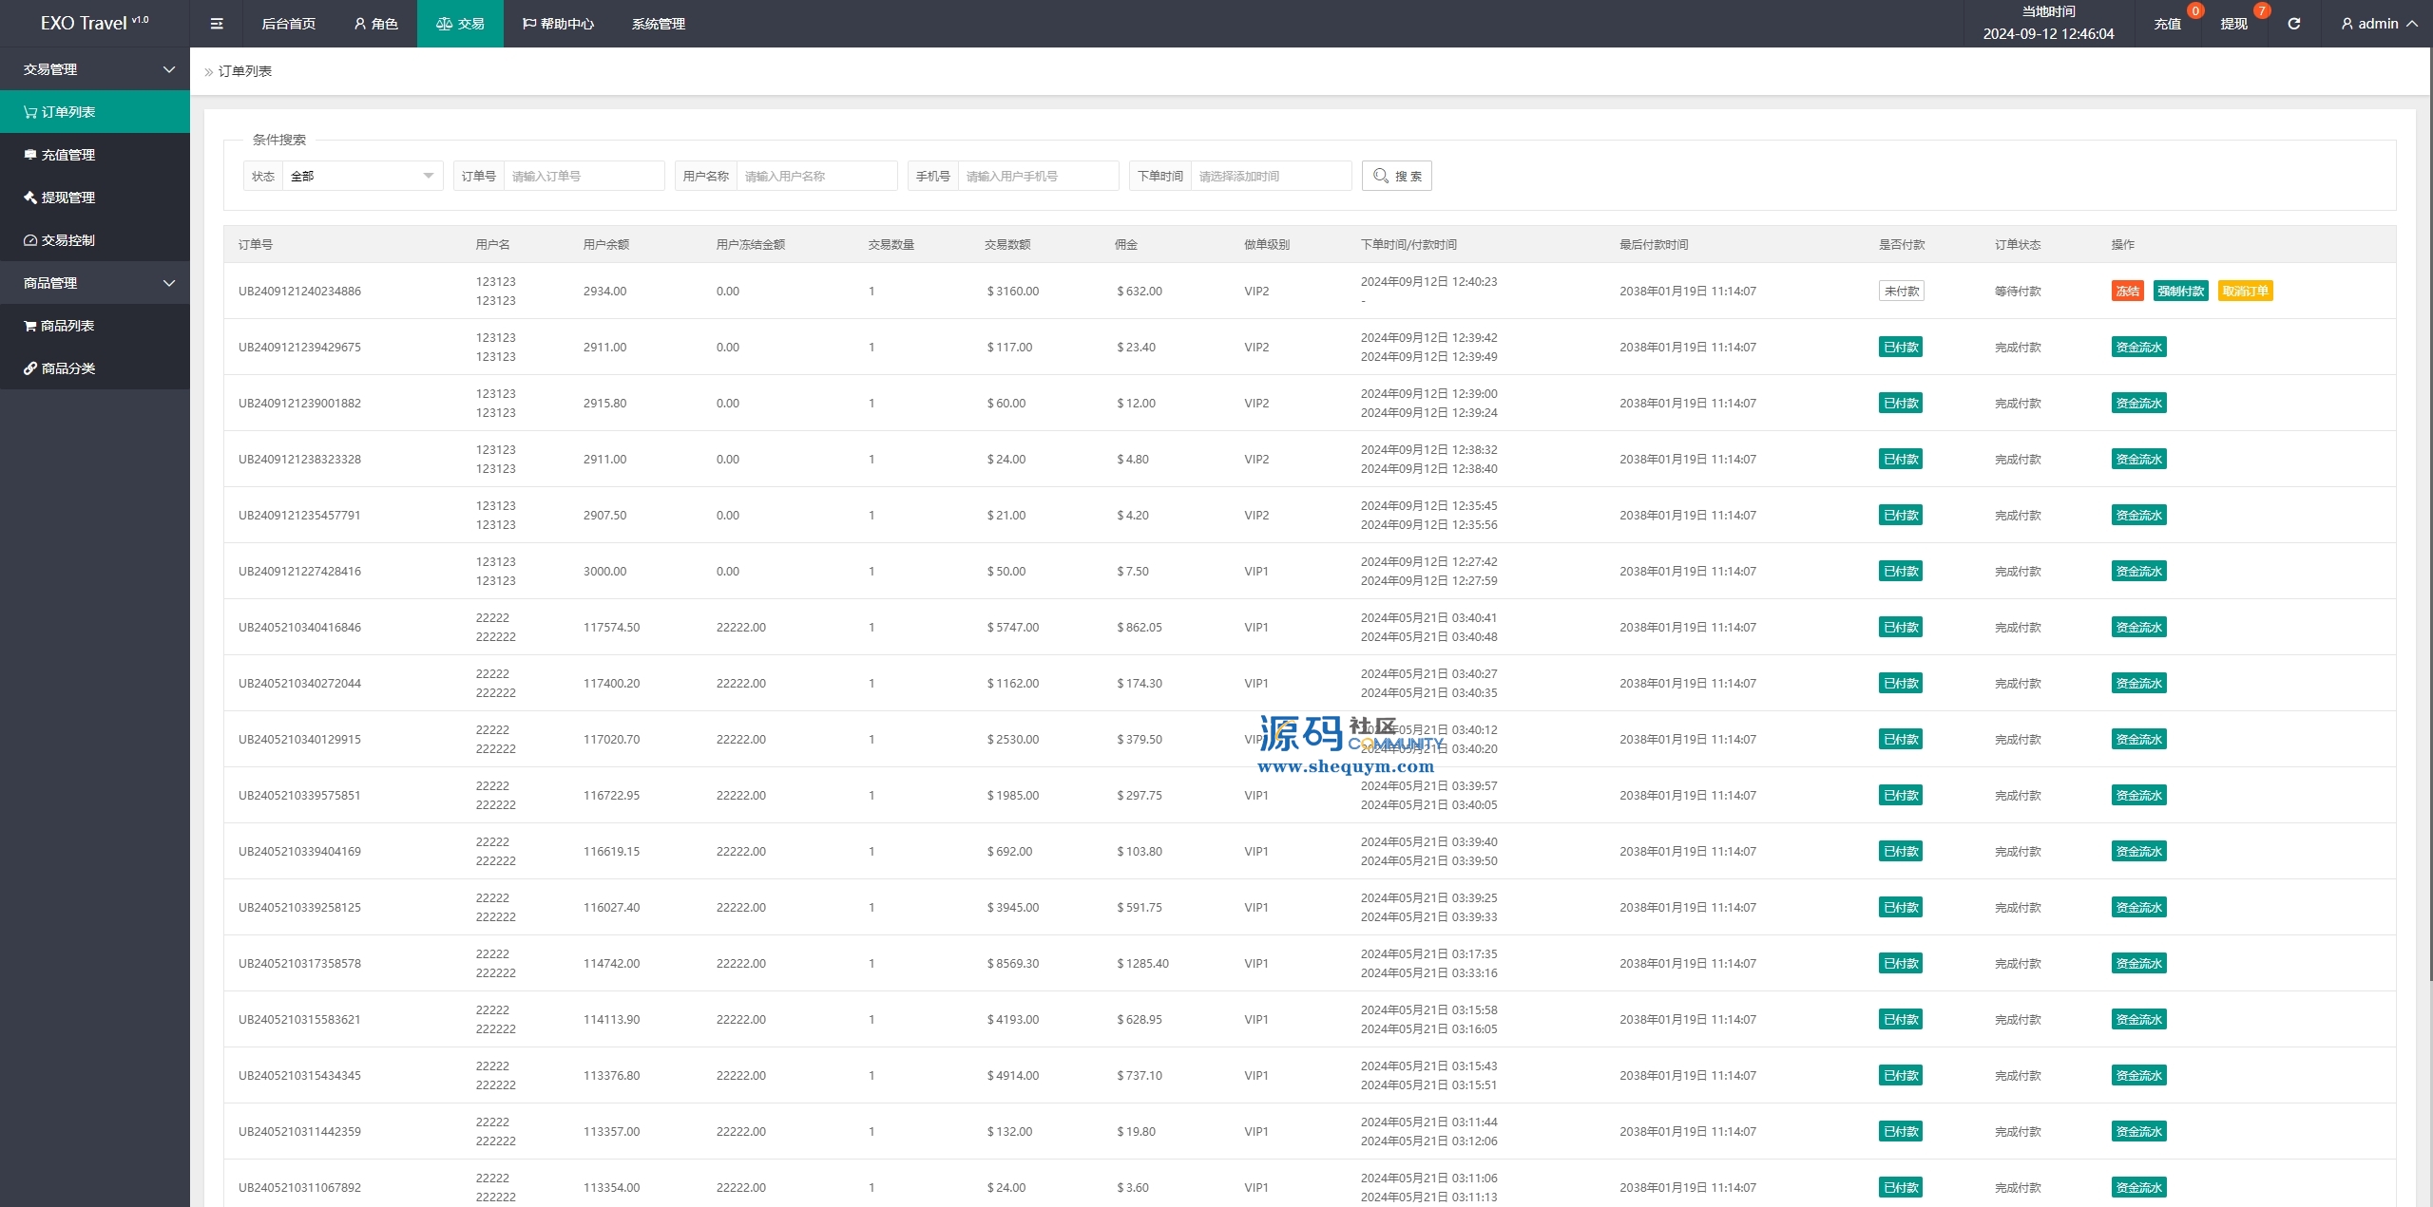
Task: Click 已付款 badge for order UB2409121239429675
Action: click(1901, 348)
